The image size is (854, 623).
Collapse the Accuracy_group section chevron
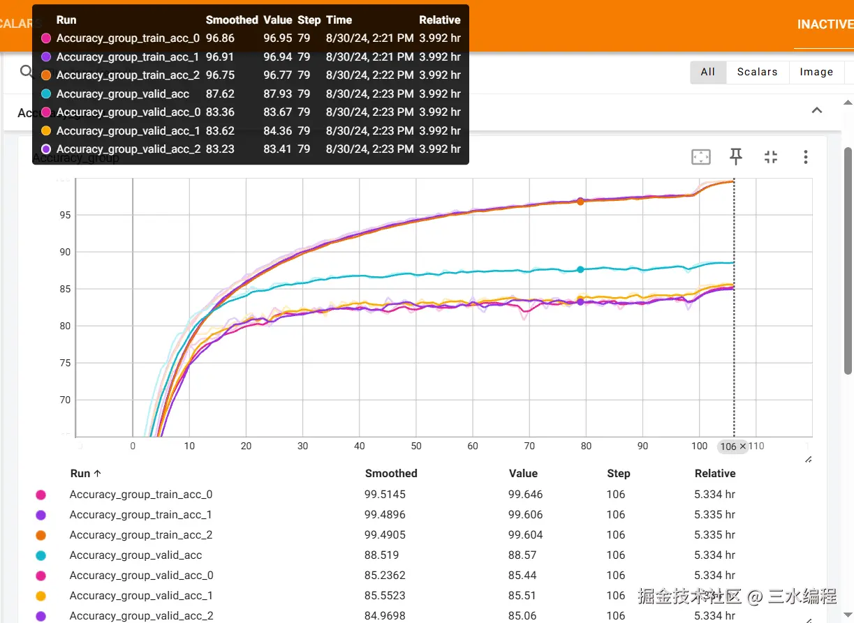click(816, 110)
